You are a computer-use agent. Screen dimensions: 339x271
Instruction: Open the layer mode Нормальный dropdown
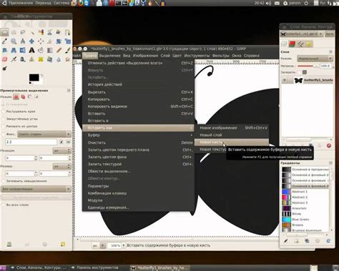315,59
